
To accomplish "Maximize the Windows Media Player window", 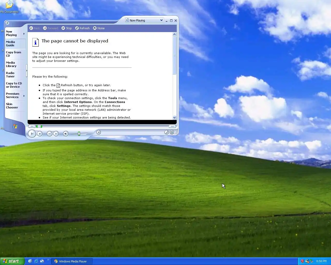I will point(171,20).
